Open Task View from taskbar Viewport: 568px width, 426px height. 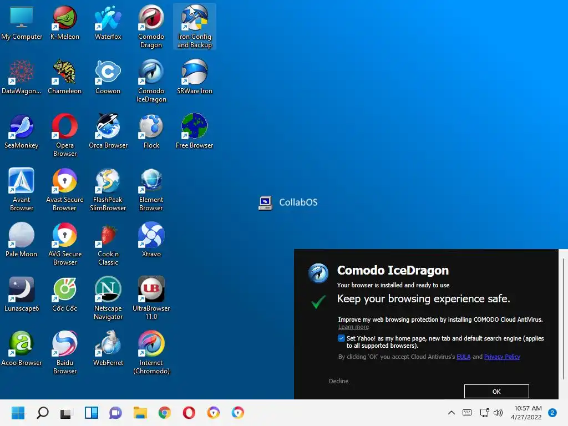coord(67,413)
